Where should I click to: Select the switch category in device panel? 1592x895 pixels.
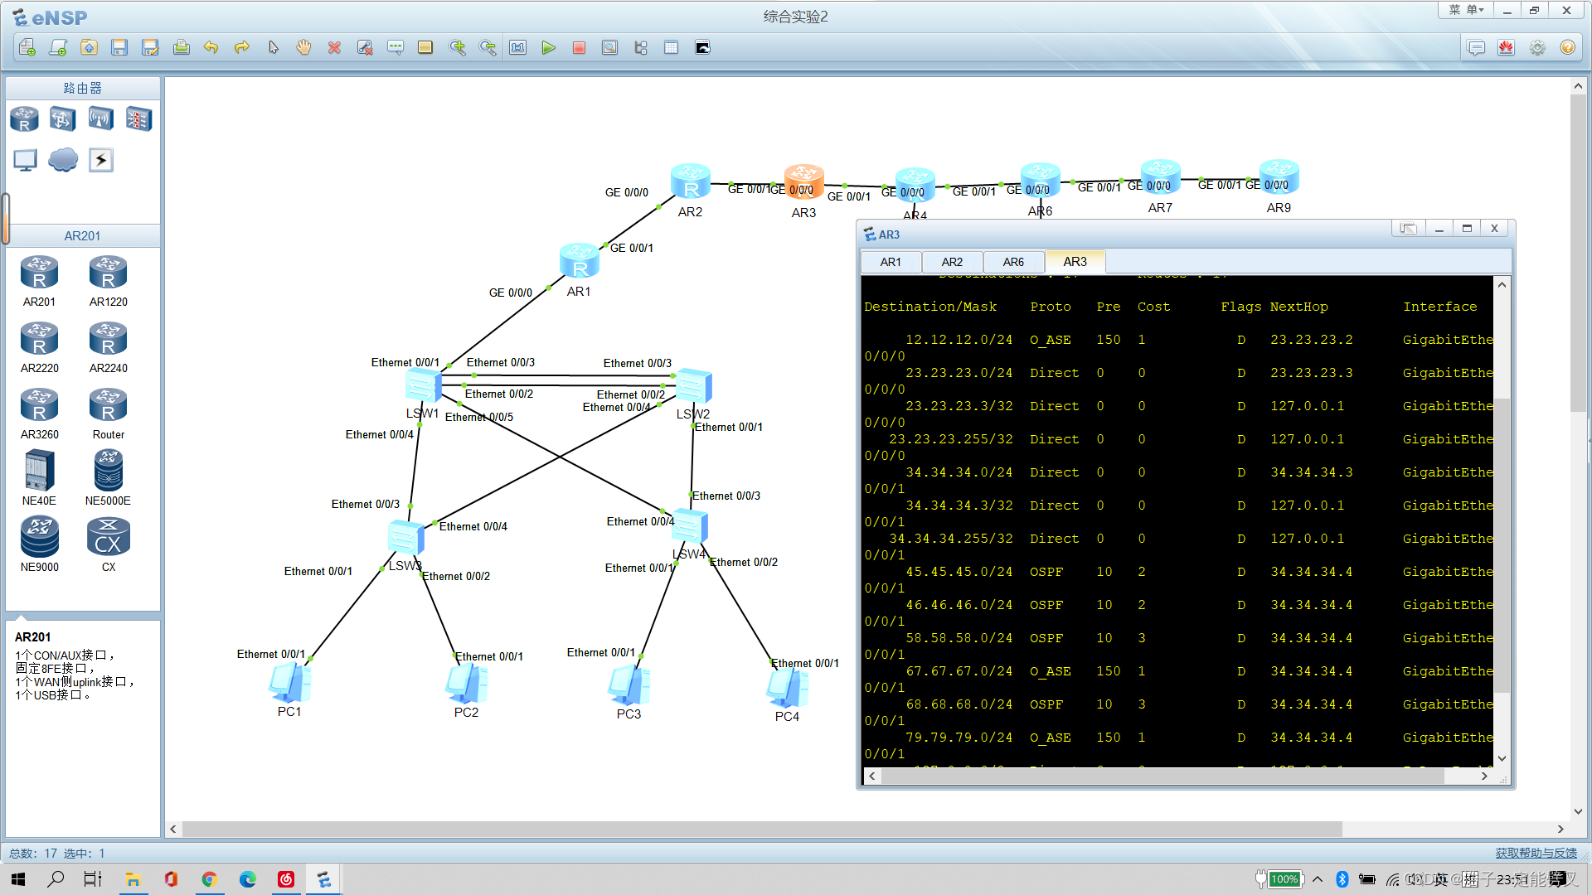point(62,119)
